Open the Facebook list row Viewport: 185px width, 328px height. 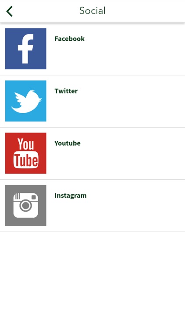(92, 49)
